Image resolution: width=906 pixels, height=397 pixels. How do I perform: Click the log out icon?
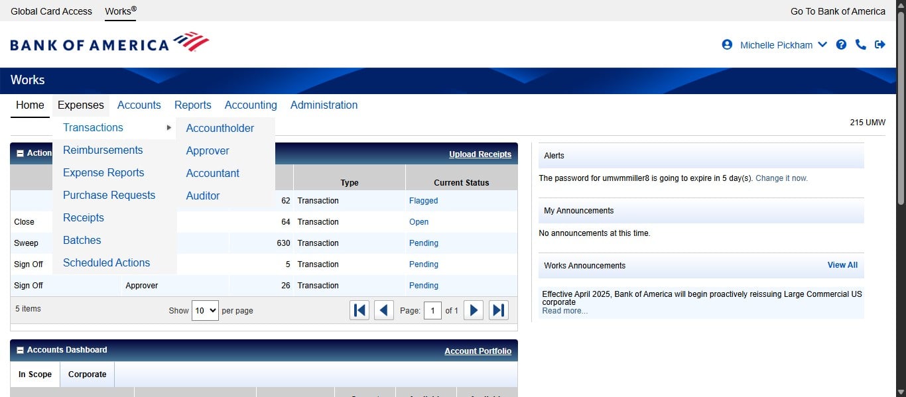[x=880, y=45]
